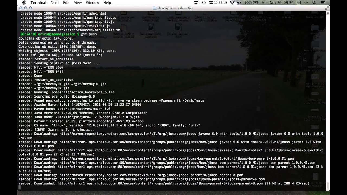Click 'Total 156 (delta 44), reused 142' line
Viewport: 347px width, 195px height.
tap(60, 55)
